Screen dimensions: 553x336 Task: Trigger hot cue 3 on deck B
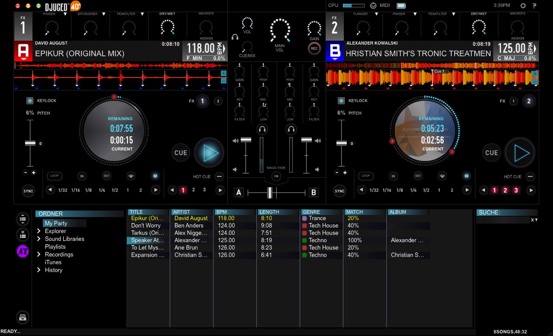click(x=516, y=190)
